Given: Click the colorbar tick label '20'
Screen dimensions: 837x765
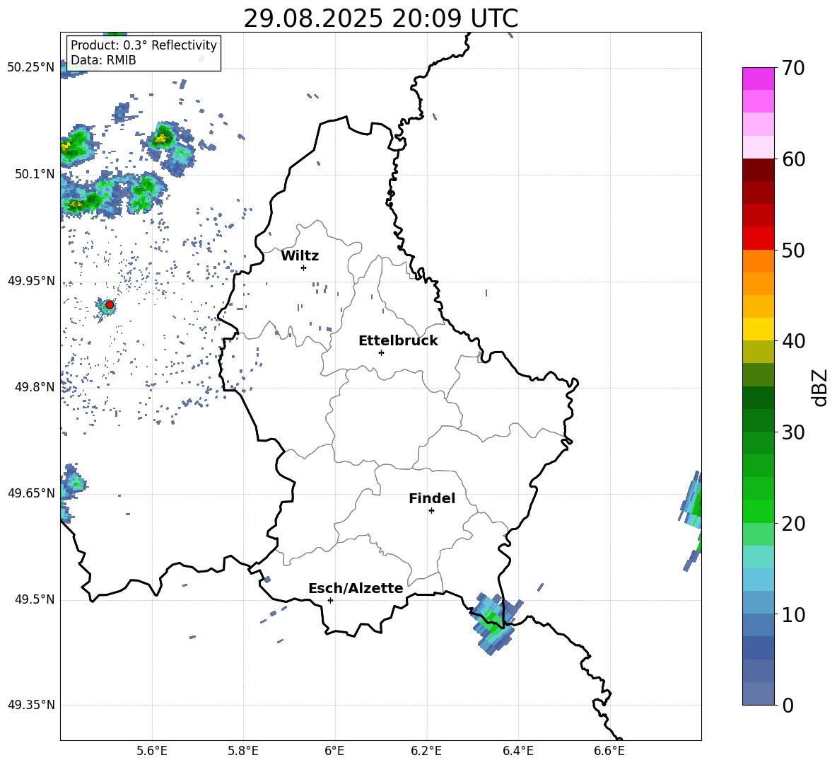Looking at the screenshot, I should [x=792, y=523].
